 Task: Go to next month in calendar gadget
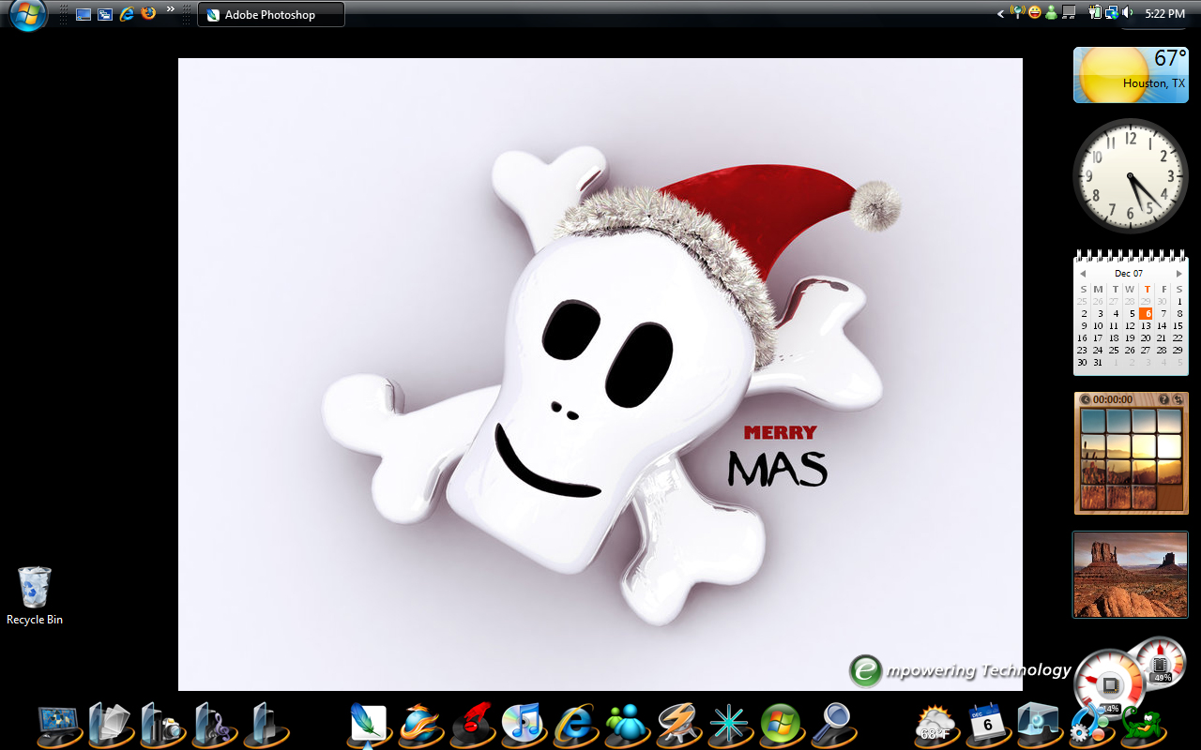click(x=1179, y=274)
